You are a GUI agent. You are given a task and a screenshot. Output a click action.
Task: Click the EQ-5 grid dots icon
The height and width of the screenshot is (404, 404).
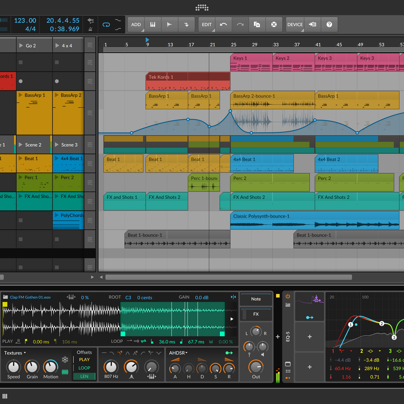288,371
